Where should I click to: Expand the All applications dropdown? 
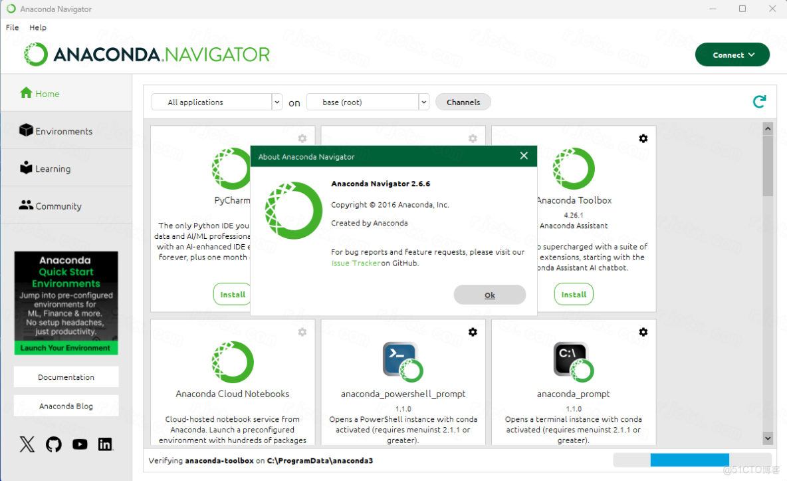(277, 101)
